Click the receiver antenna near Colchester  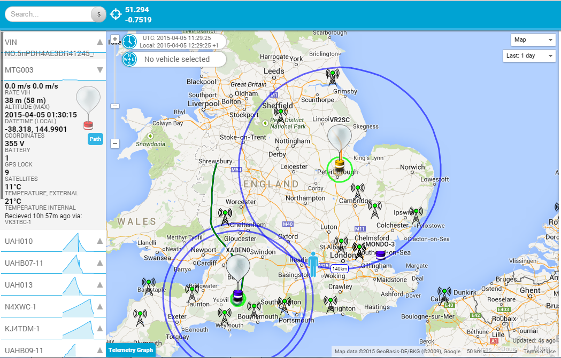pyautogui.click(x=374, y=211)
